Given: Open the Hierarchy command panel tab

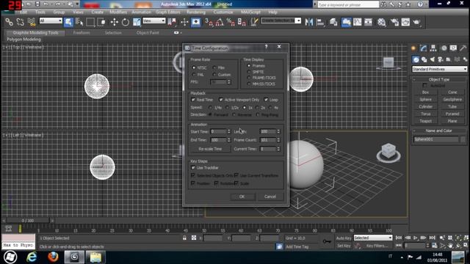Looking at the screenshot, I should (x=433, y=48).
